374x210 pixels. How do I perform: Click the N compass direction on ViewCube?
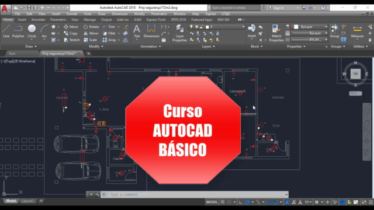pyautogui.click(x=355, y=63)
